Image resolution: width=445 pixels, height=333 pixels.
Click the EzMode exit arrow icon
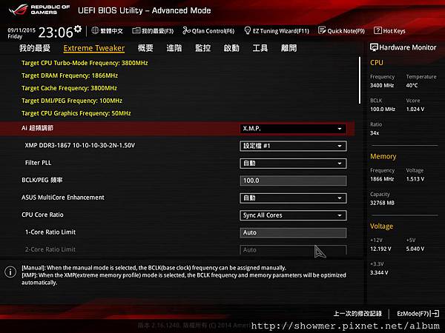435,314
